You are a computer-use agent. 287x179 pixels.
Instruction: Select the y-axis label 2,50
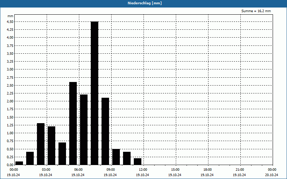coord(10,85)
